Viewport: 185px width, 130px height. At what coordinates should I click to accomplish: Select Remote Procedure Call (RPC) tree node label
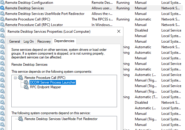[45, 78]
